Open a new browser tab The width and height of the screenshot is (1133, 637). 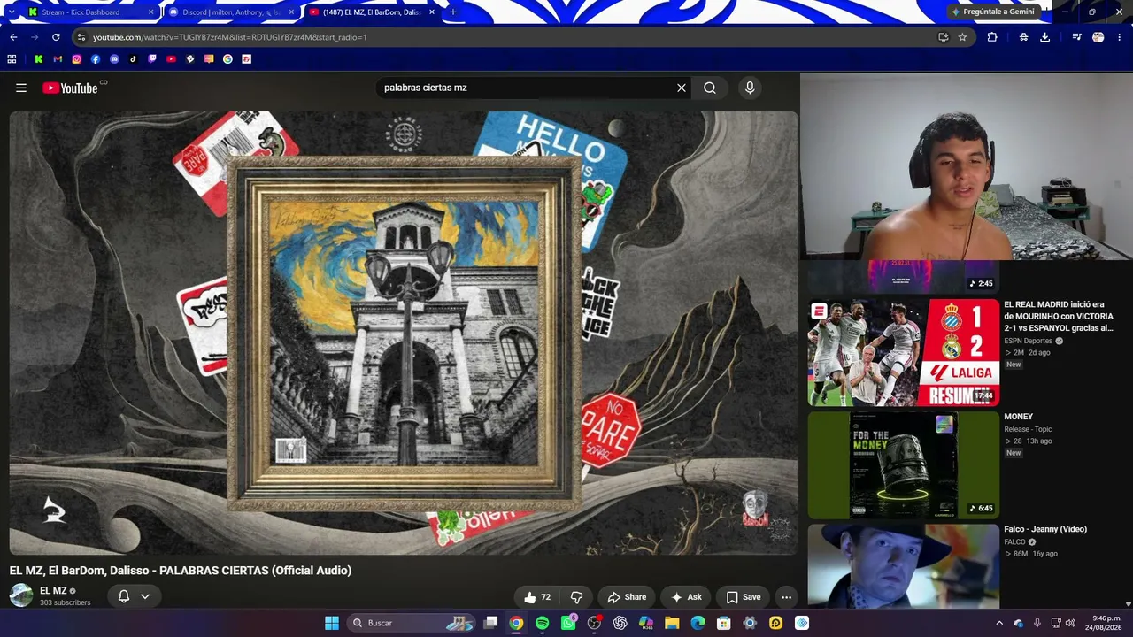tap(453, 12)
